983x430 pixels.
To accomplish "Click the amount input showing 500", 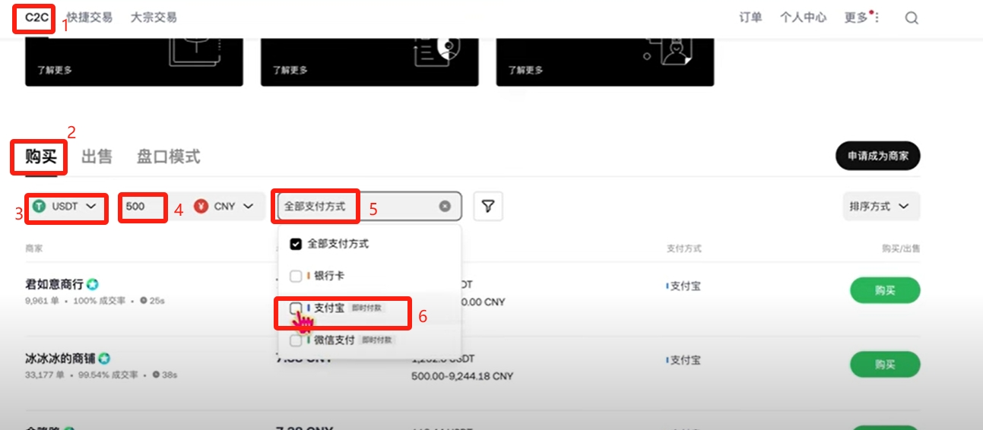I will (144, 207).
